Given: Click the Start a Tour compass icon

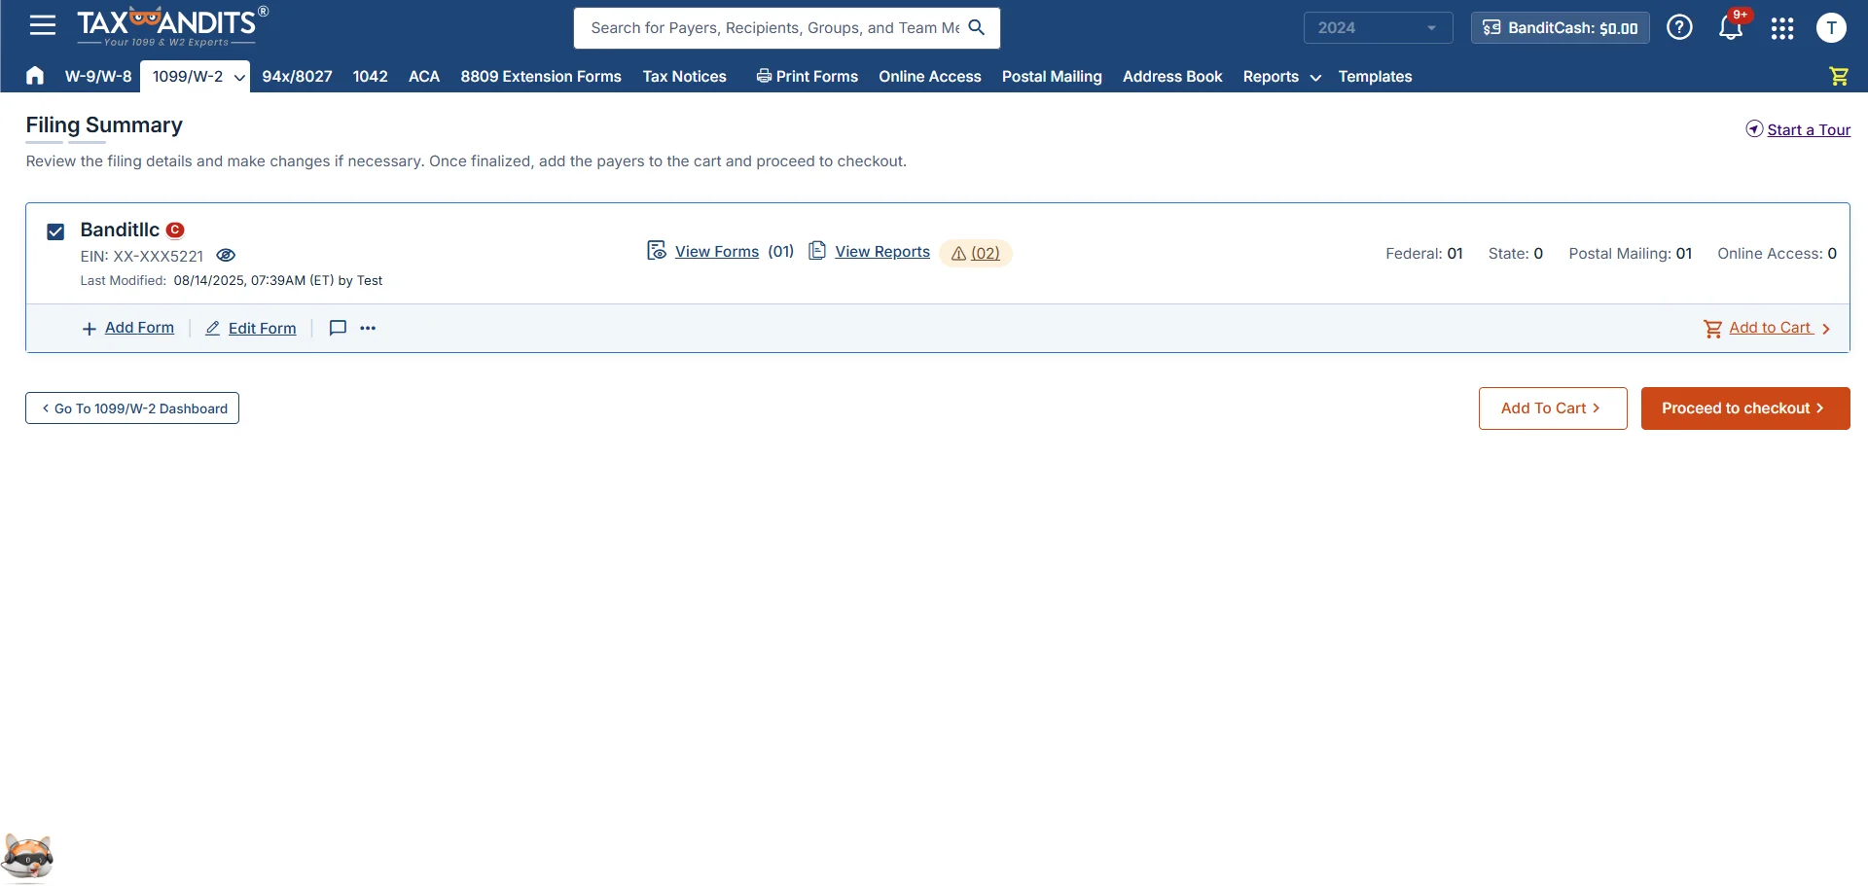Looking at the screenshot, I should [1754, 129].
